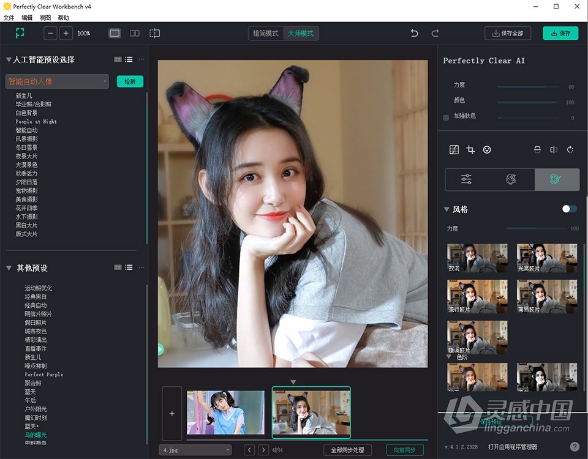
Task: Switch preset list to grid view
Action: pyautogui.click(x=116, y=59)
